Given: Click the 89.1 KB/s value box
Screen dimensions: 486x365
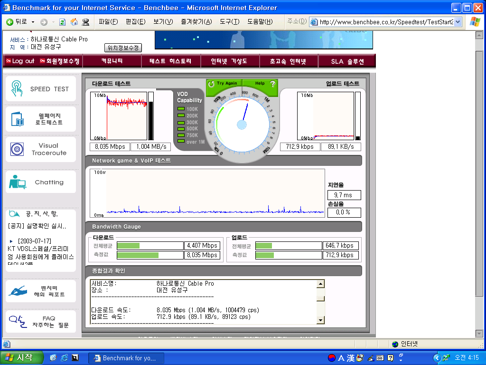Looking at the screenshot, I should [x=341, y=146].
